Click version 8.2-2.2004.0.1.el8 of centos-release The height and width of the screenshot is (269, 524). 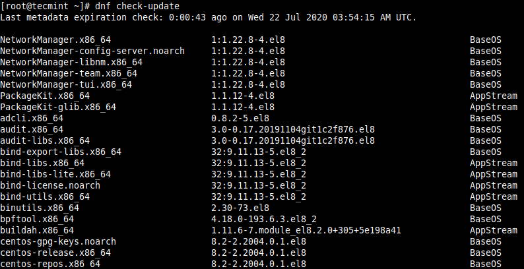pos(259,253)
